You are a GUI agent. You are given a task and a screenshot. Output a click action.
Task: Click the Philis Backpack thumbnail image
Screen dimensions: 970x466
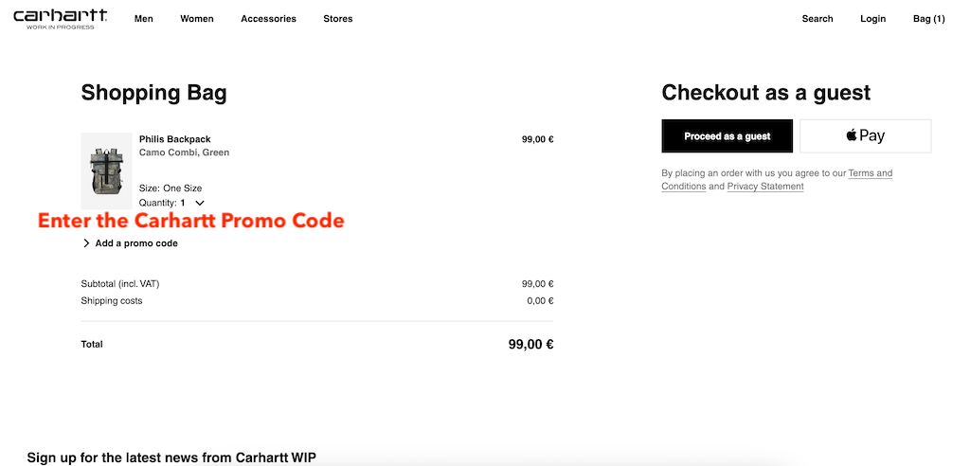coord(106,170)
